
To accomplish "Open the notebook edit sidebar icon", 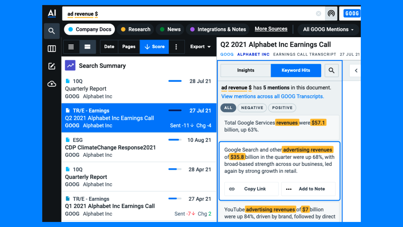I will [x=52, y=66].
